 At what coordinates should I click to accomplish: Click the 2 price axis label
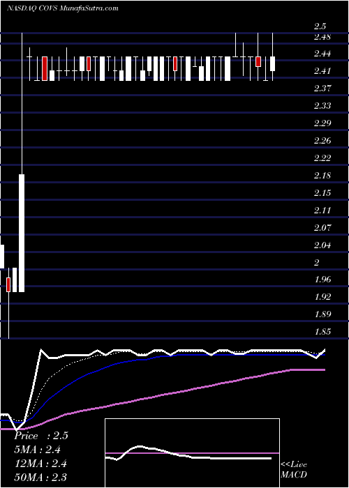click(x=317, y=263)
